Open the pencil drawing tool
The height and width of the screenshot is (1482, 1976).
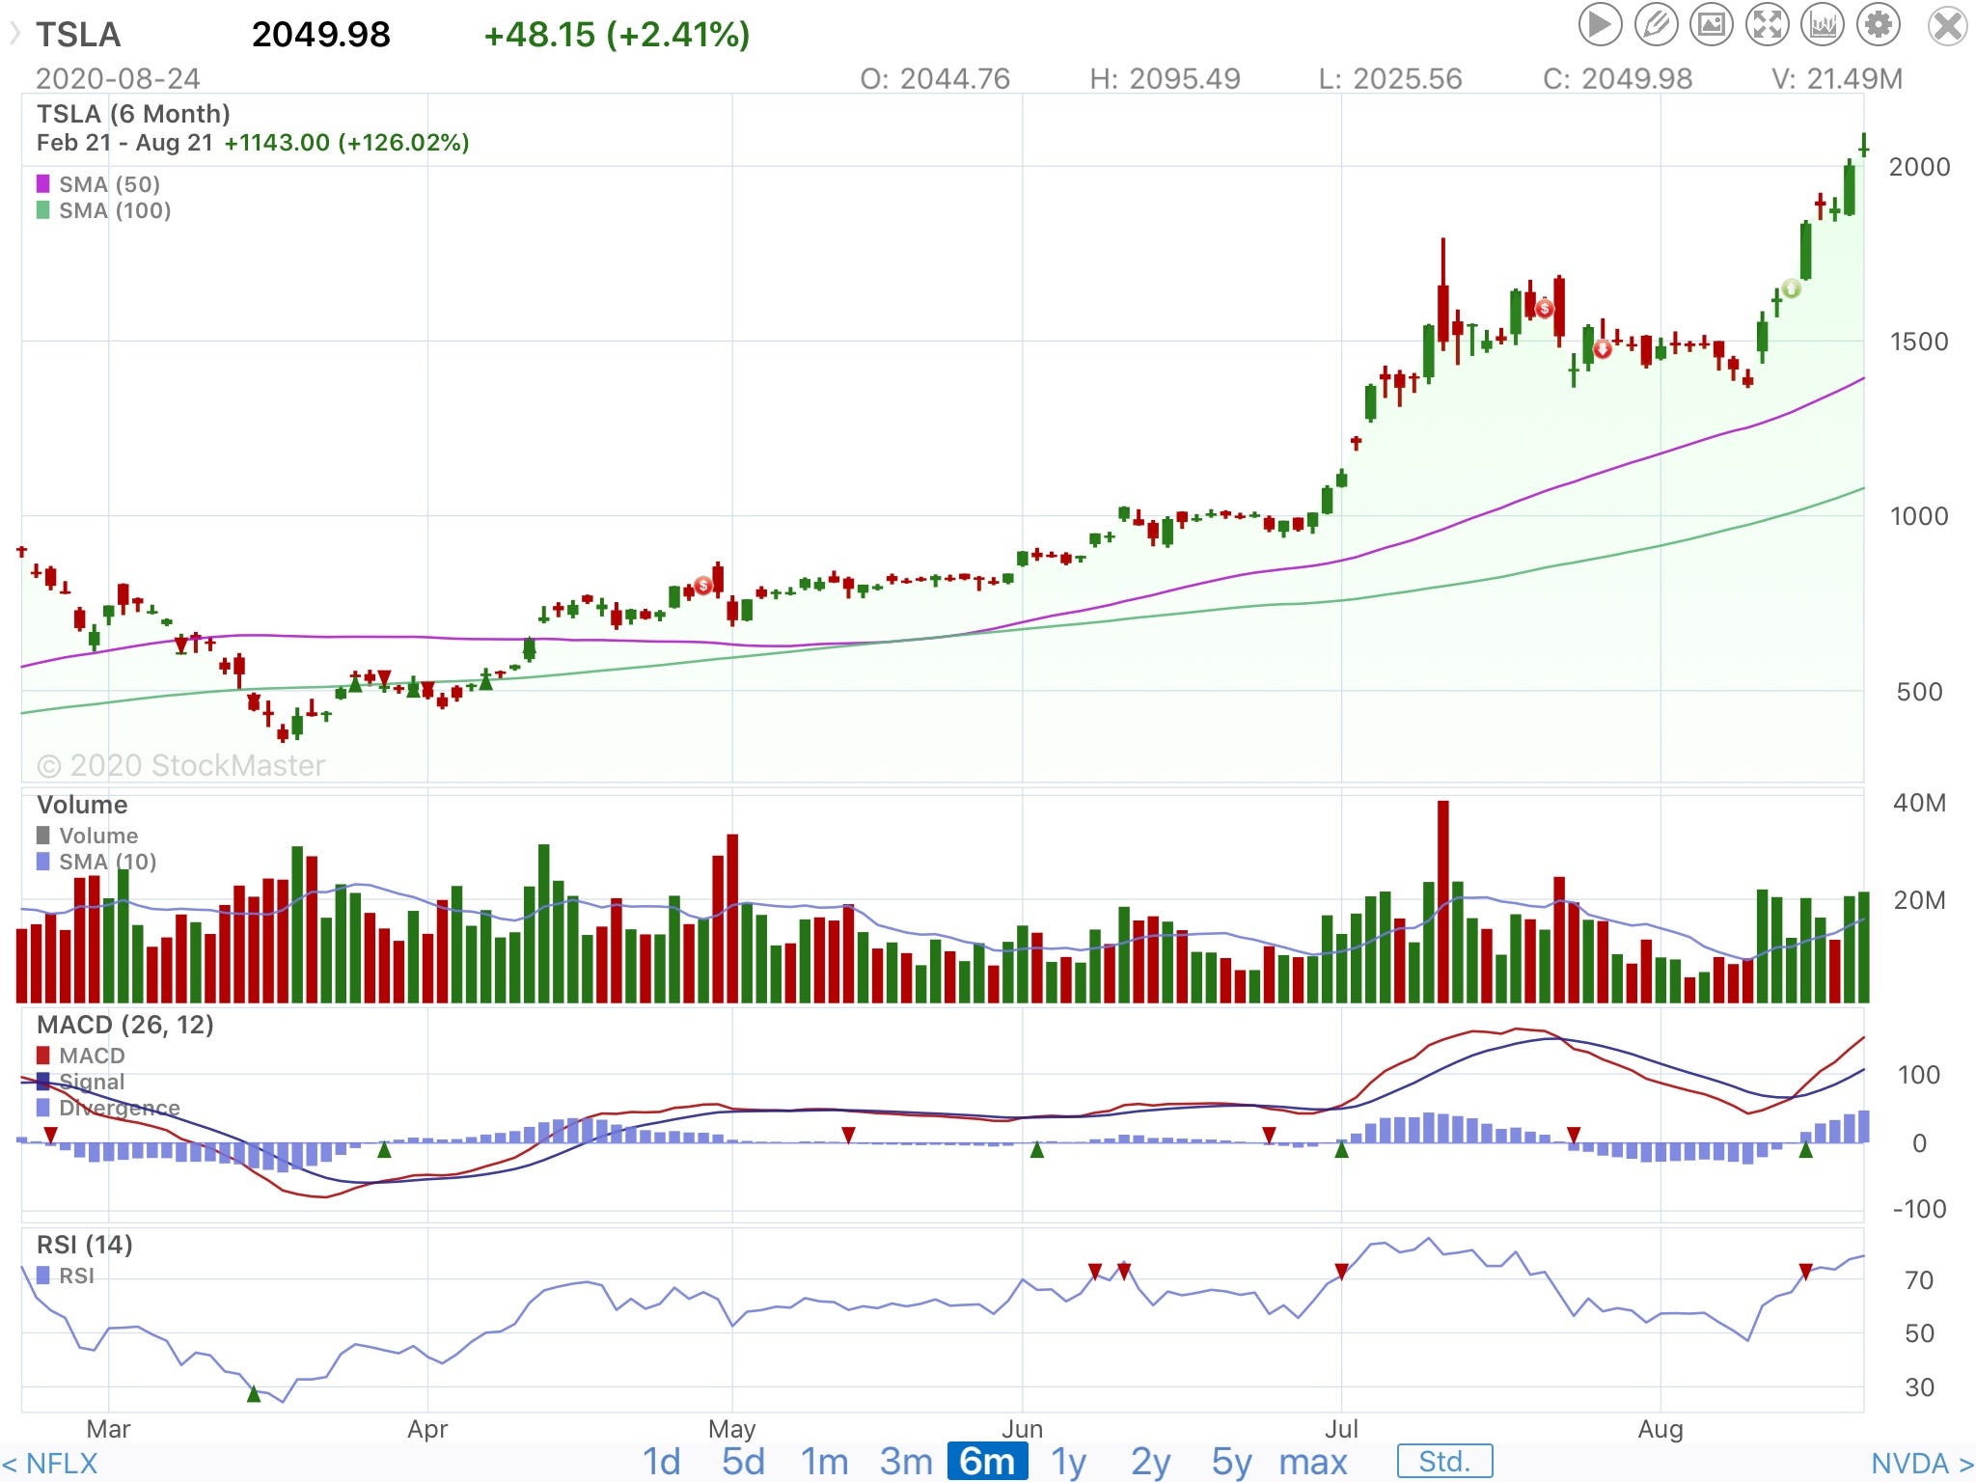point(1656,25)
